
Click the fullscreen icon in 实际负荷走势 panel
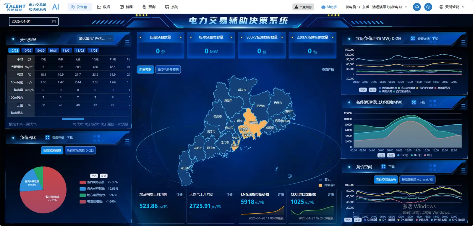[x=413, y=39]
